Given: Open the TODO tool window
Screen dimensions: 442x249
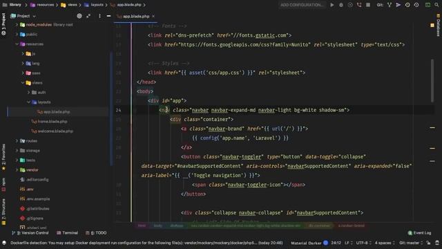Looking at the screenshot, I should click(96, 233).
